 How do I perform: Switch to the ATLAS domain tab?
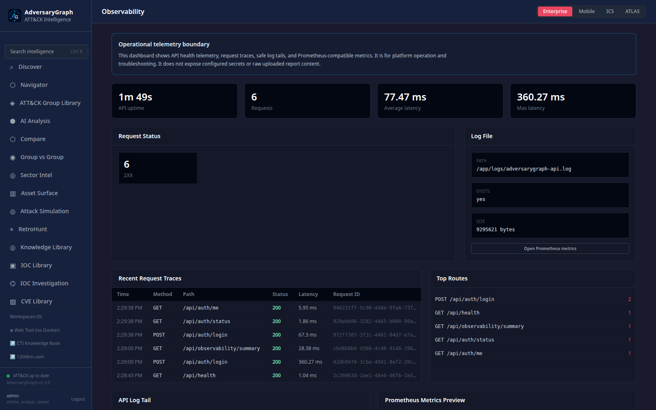pyautogui.click(x=632, y=11)
